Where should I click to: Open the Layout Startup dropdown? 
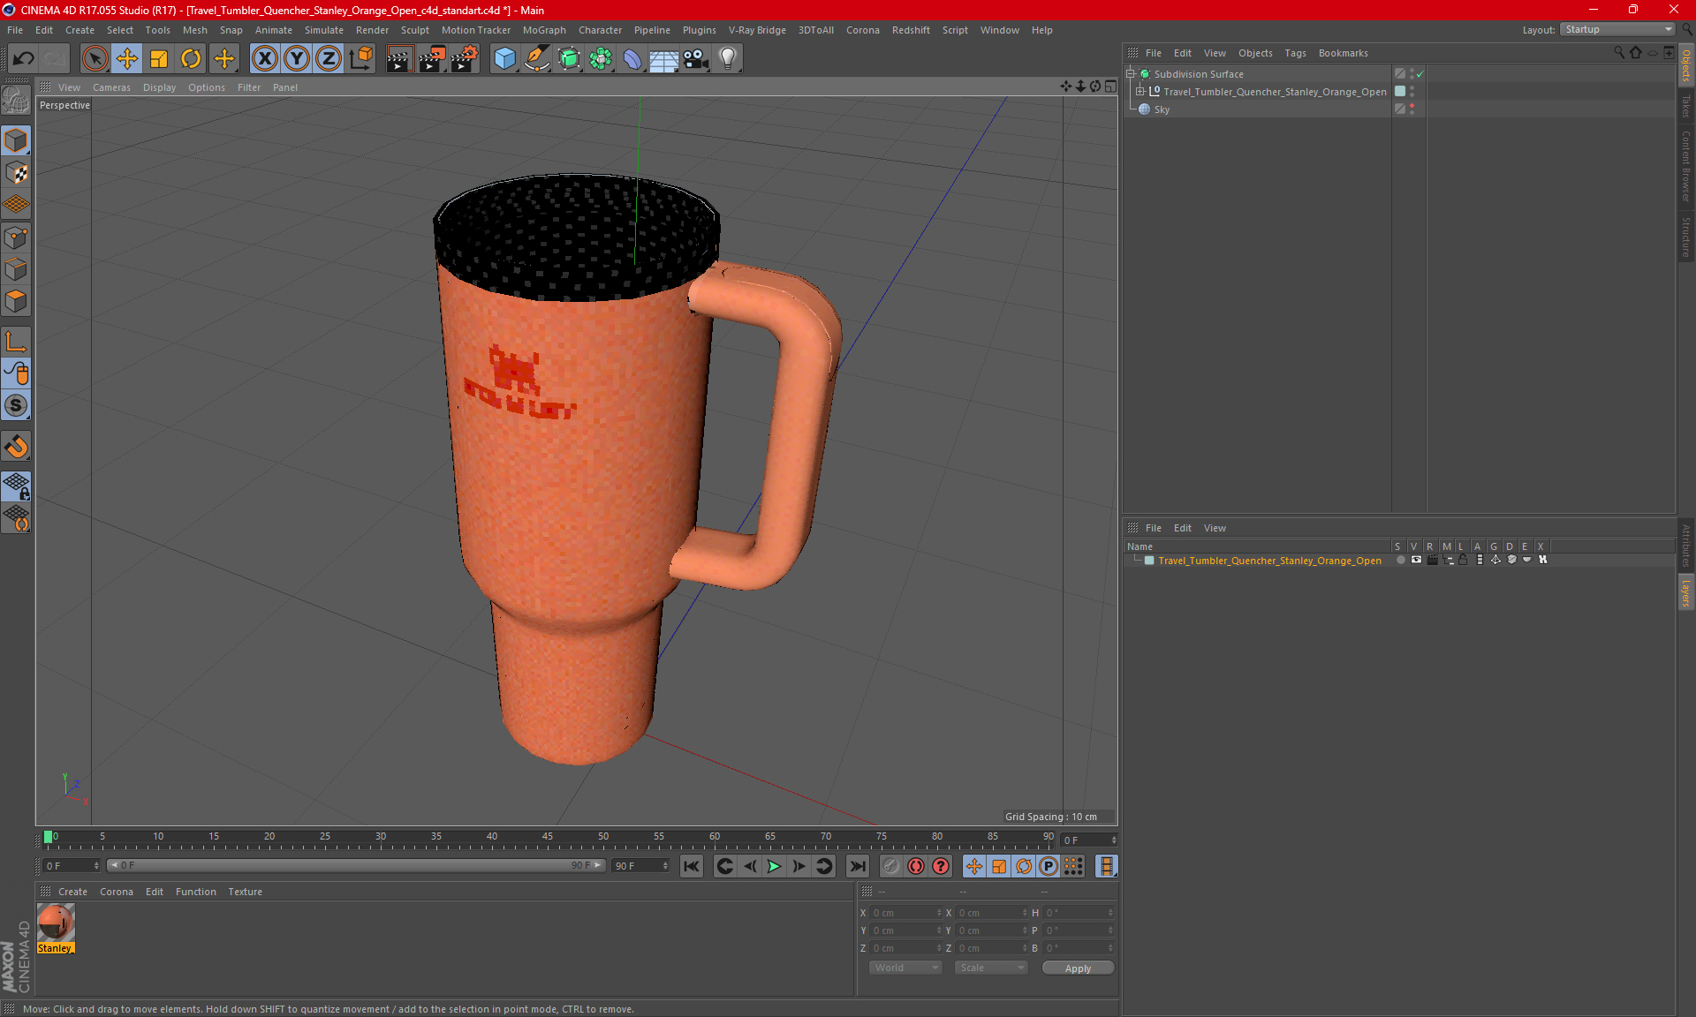(x=1617, y=29)
